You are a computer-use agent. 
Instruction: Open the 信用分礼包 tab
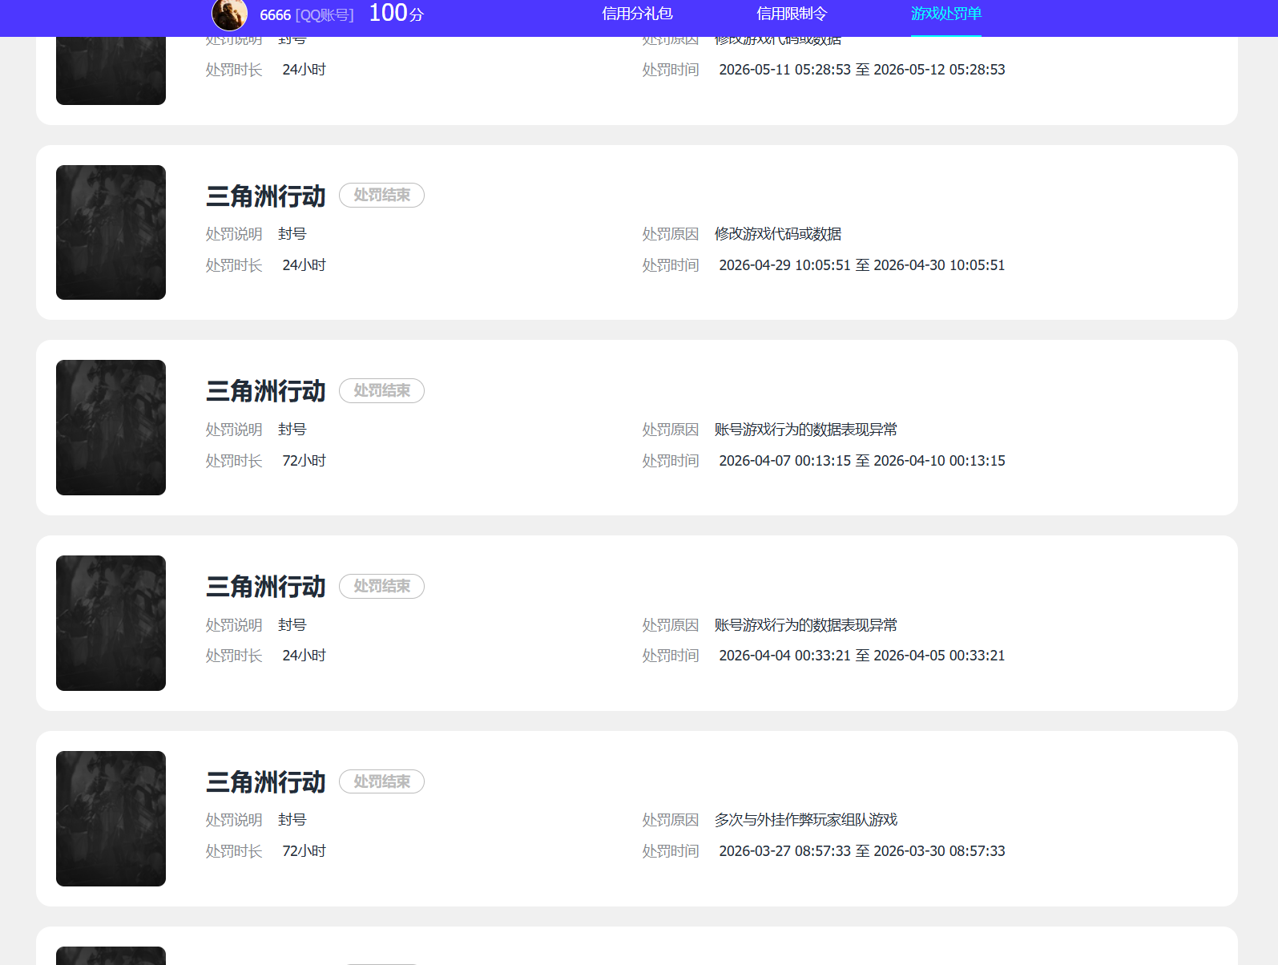click(x=637, y=14)
